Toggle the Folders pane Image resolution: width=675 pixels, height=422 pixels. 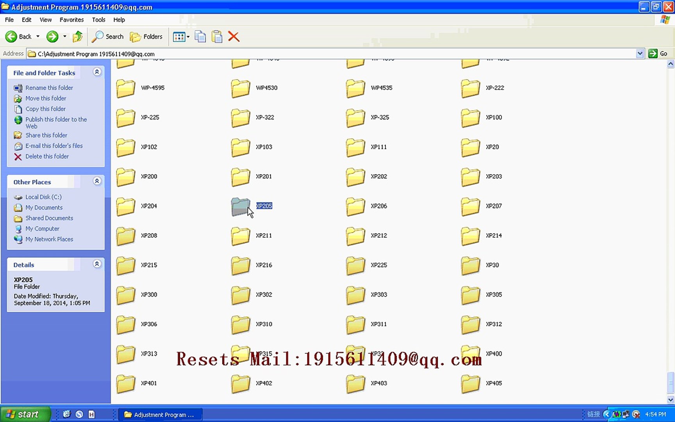pyautogui.click(x=146, y=37)
